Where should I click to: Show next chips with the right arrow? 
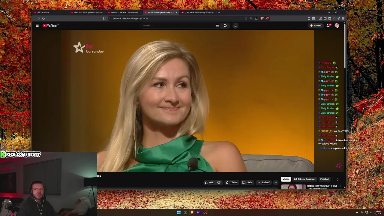(337, 179)
